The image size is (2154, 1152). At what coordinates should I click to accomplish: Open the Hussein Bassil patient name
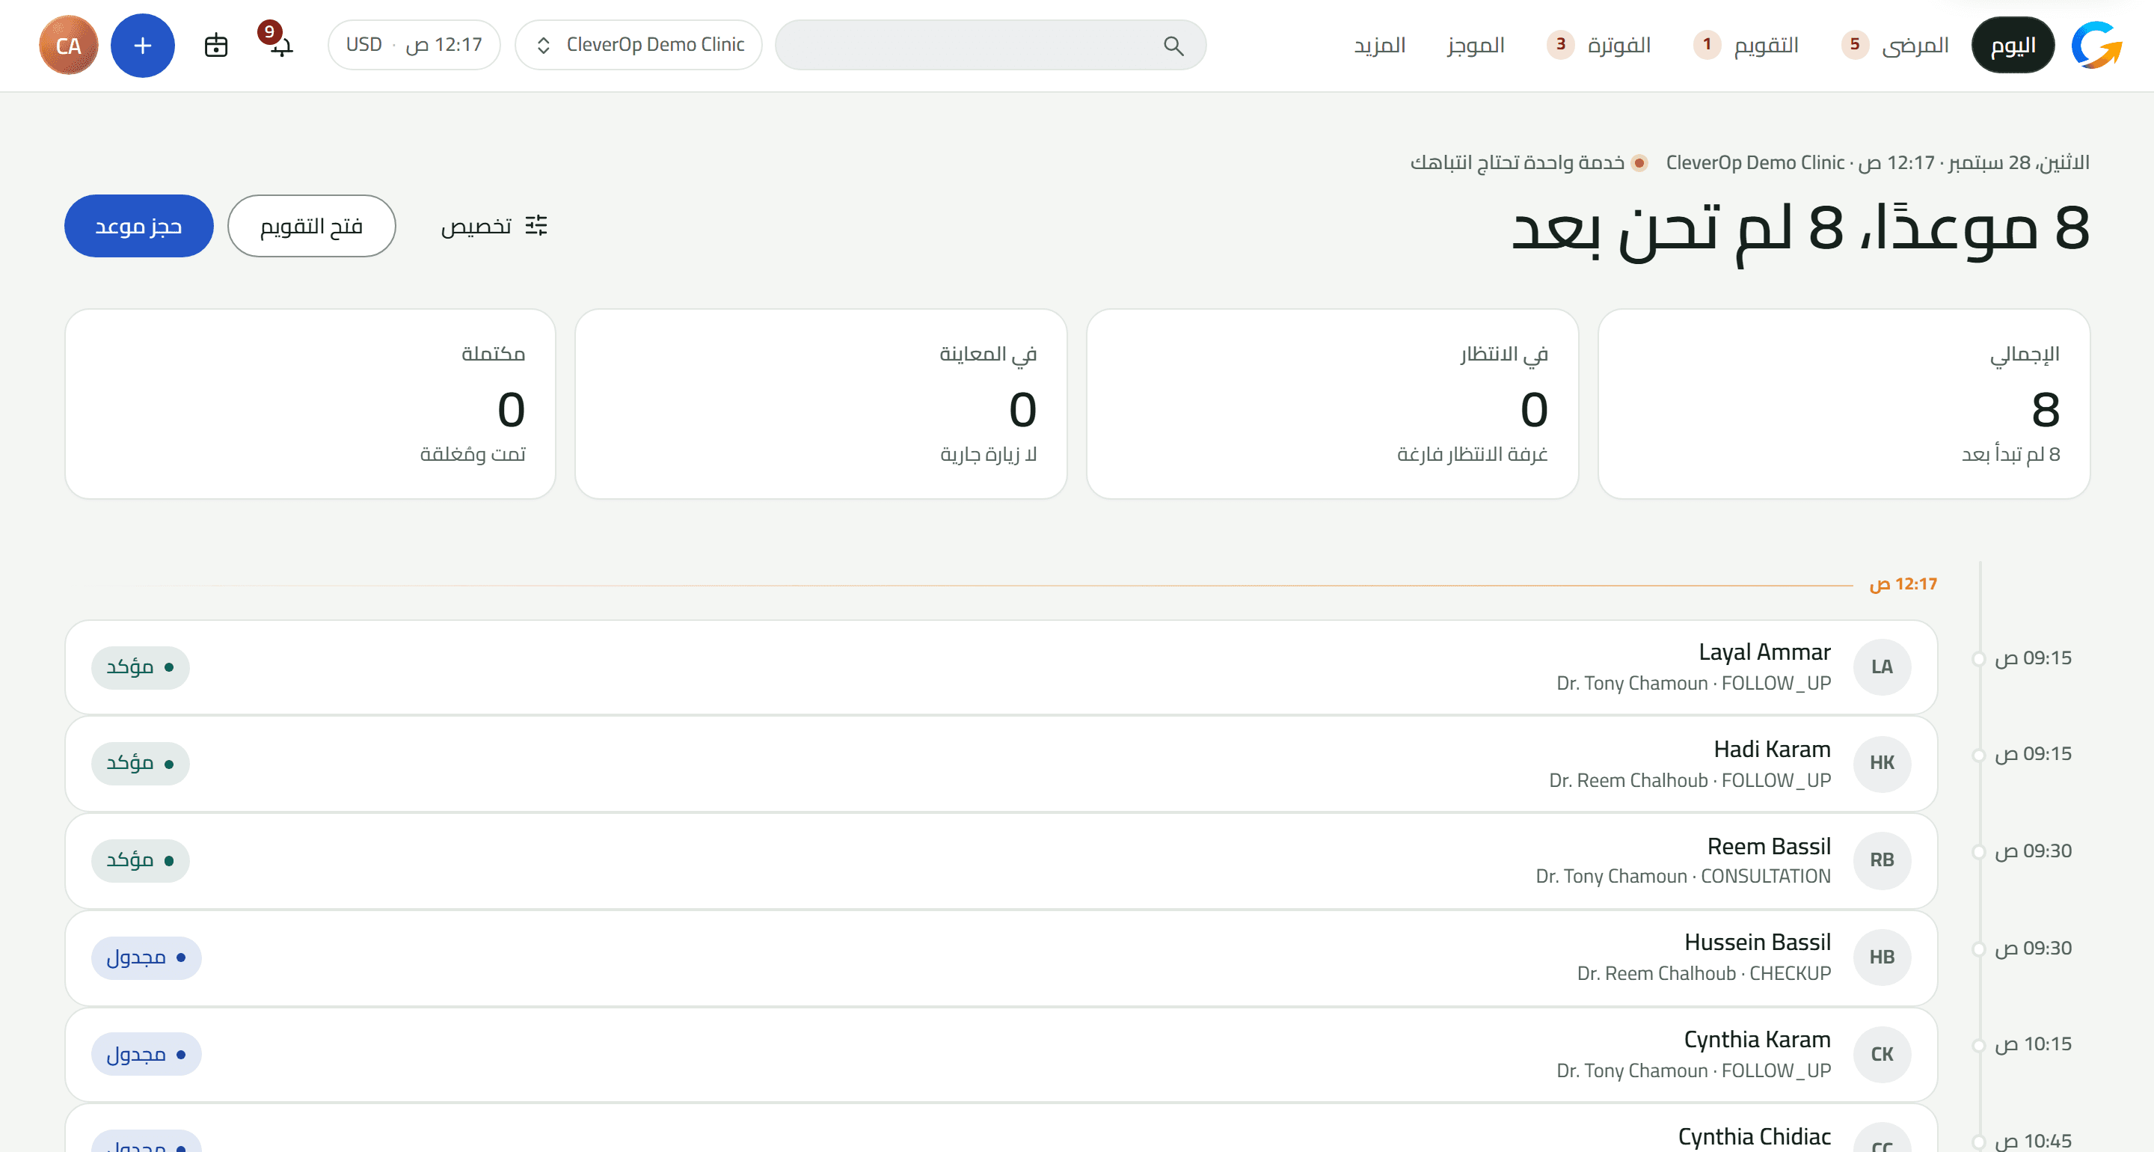pyautogui.click(x=1757, y=943)
